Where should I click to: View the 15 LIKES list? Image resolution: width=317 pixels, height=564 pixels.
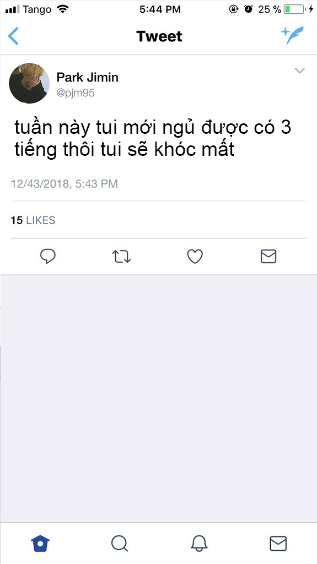click(x=33, y=220)
